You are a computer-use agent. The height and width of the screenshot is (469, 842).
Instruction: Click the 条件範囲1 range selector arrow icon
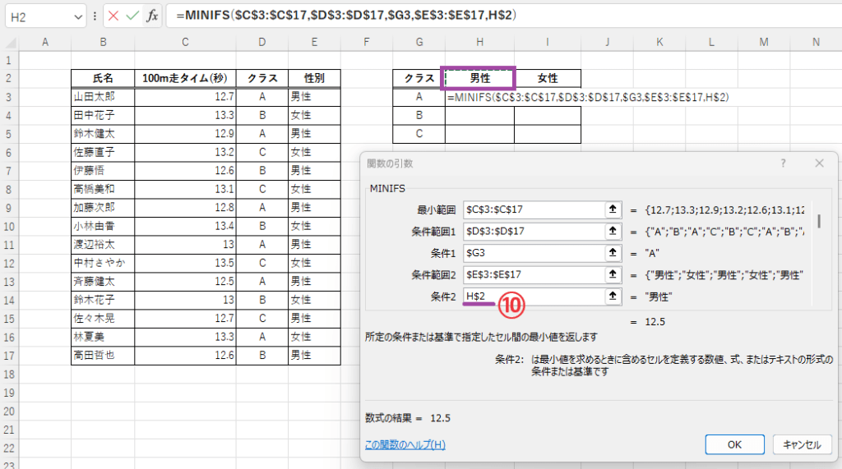pyautogui.click(x=612, y=231)
